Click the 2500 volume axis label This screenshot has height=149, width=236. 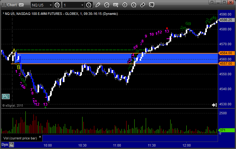click(223, 113)
